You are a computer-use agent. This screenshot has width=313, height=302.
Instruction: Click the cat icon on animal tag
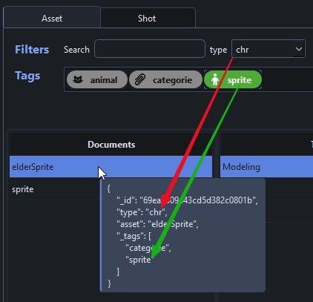[x=78, y=79]
